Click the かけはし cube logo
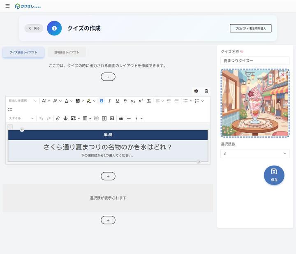Viewport: 296px width, 254px height. pos(28,6)
